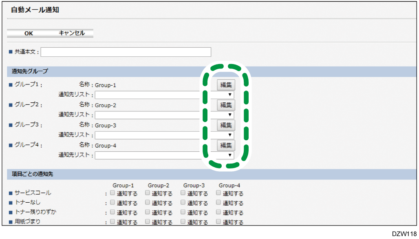This screenshot has height=239, width=419.
Task: Expand 通知先リスト dropdown for グループ4
Action: tap(164, 155)
